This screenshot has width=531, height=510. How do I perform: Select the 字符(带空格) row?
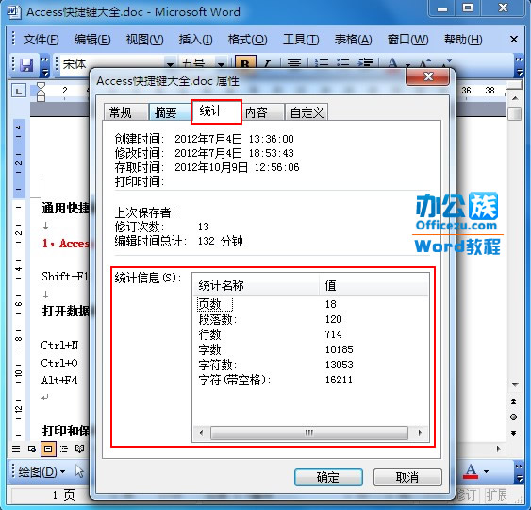(311, 380)
